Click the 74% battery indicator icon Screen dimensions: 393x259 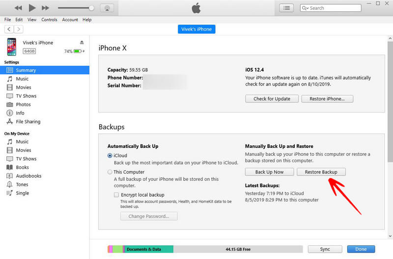(x=78, y=51)
